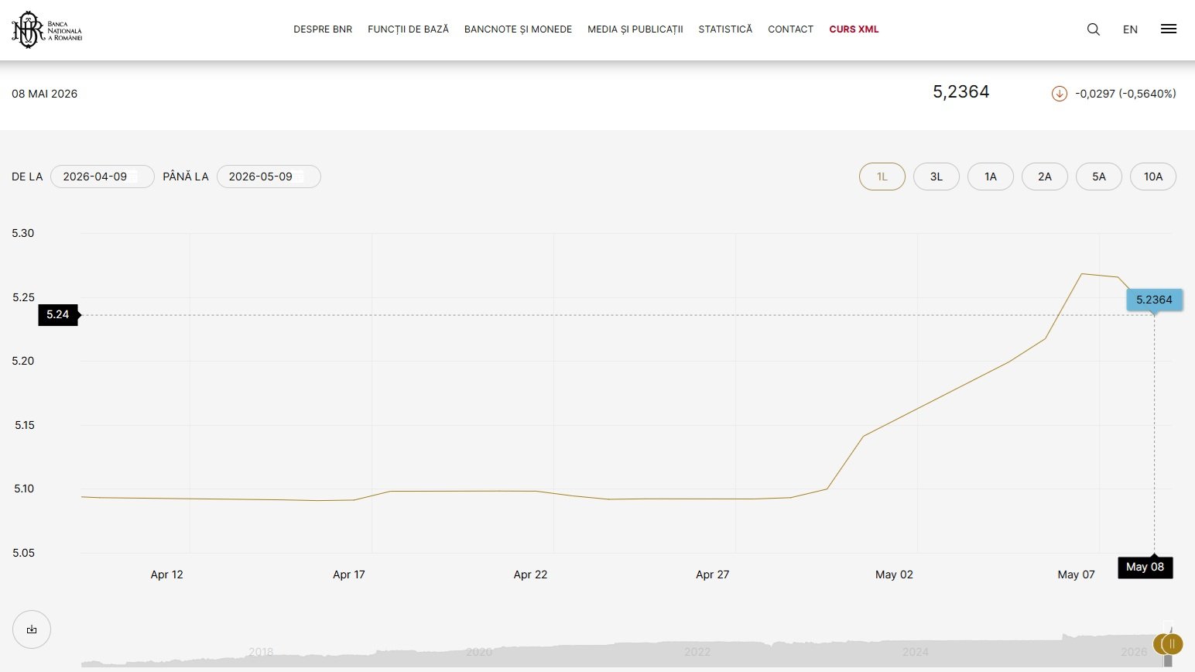Select the 5A period range

pos(1098,177)
